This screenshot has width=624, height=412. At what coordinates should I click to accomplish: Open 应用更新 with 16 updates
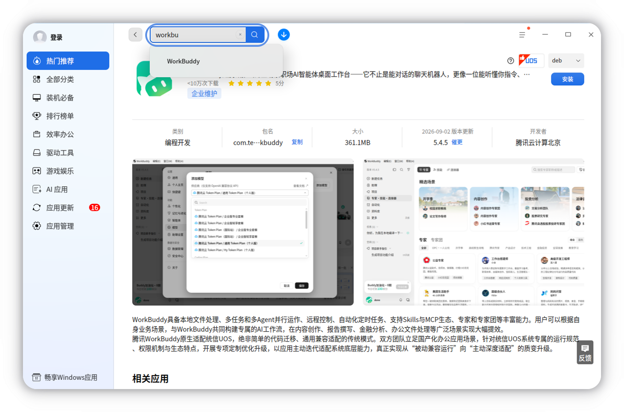pos(68,208)
